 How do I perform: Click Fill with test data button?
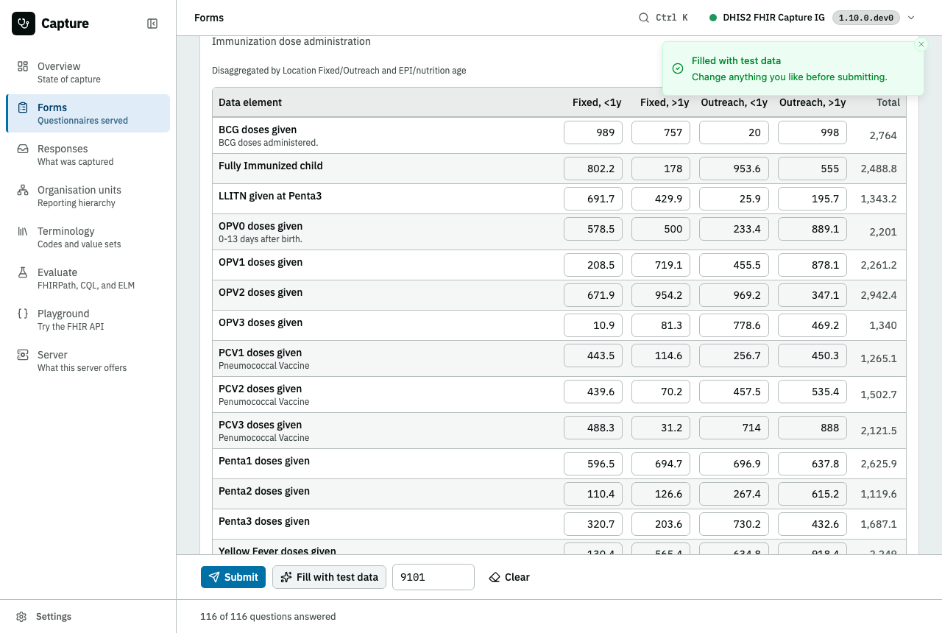pos(329,577)
